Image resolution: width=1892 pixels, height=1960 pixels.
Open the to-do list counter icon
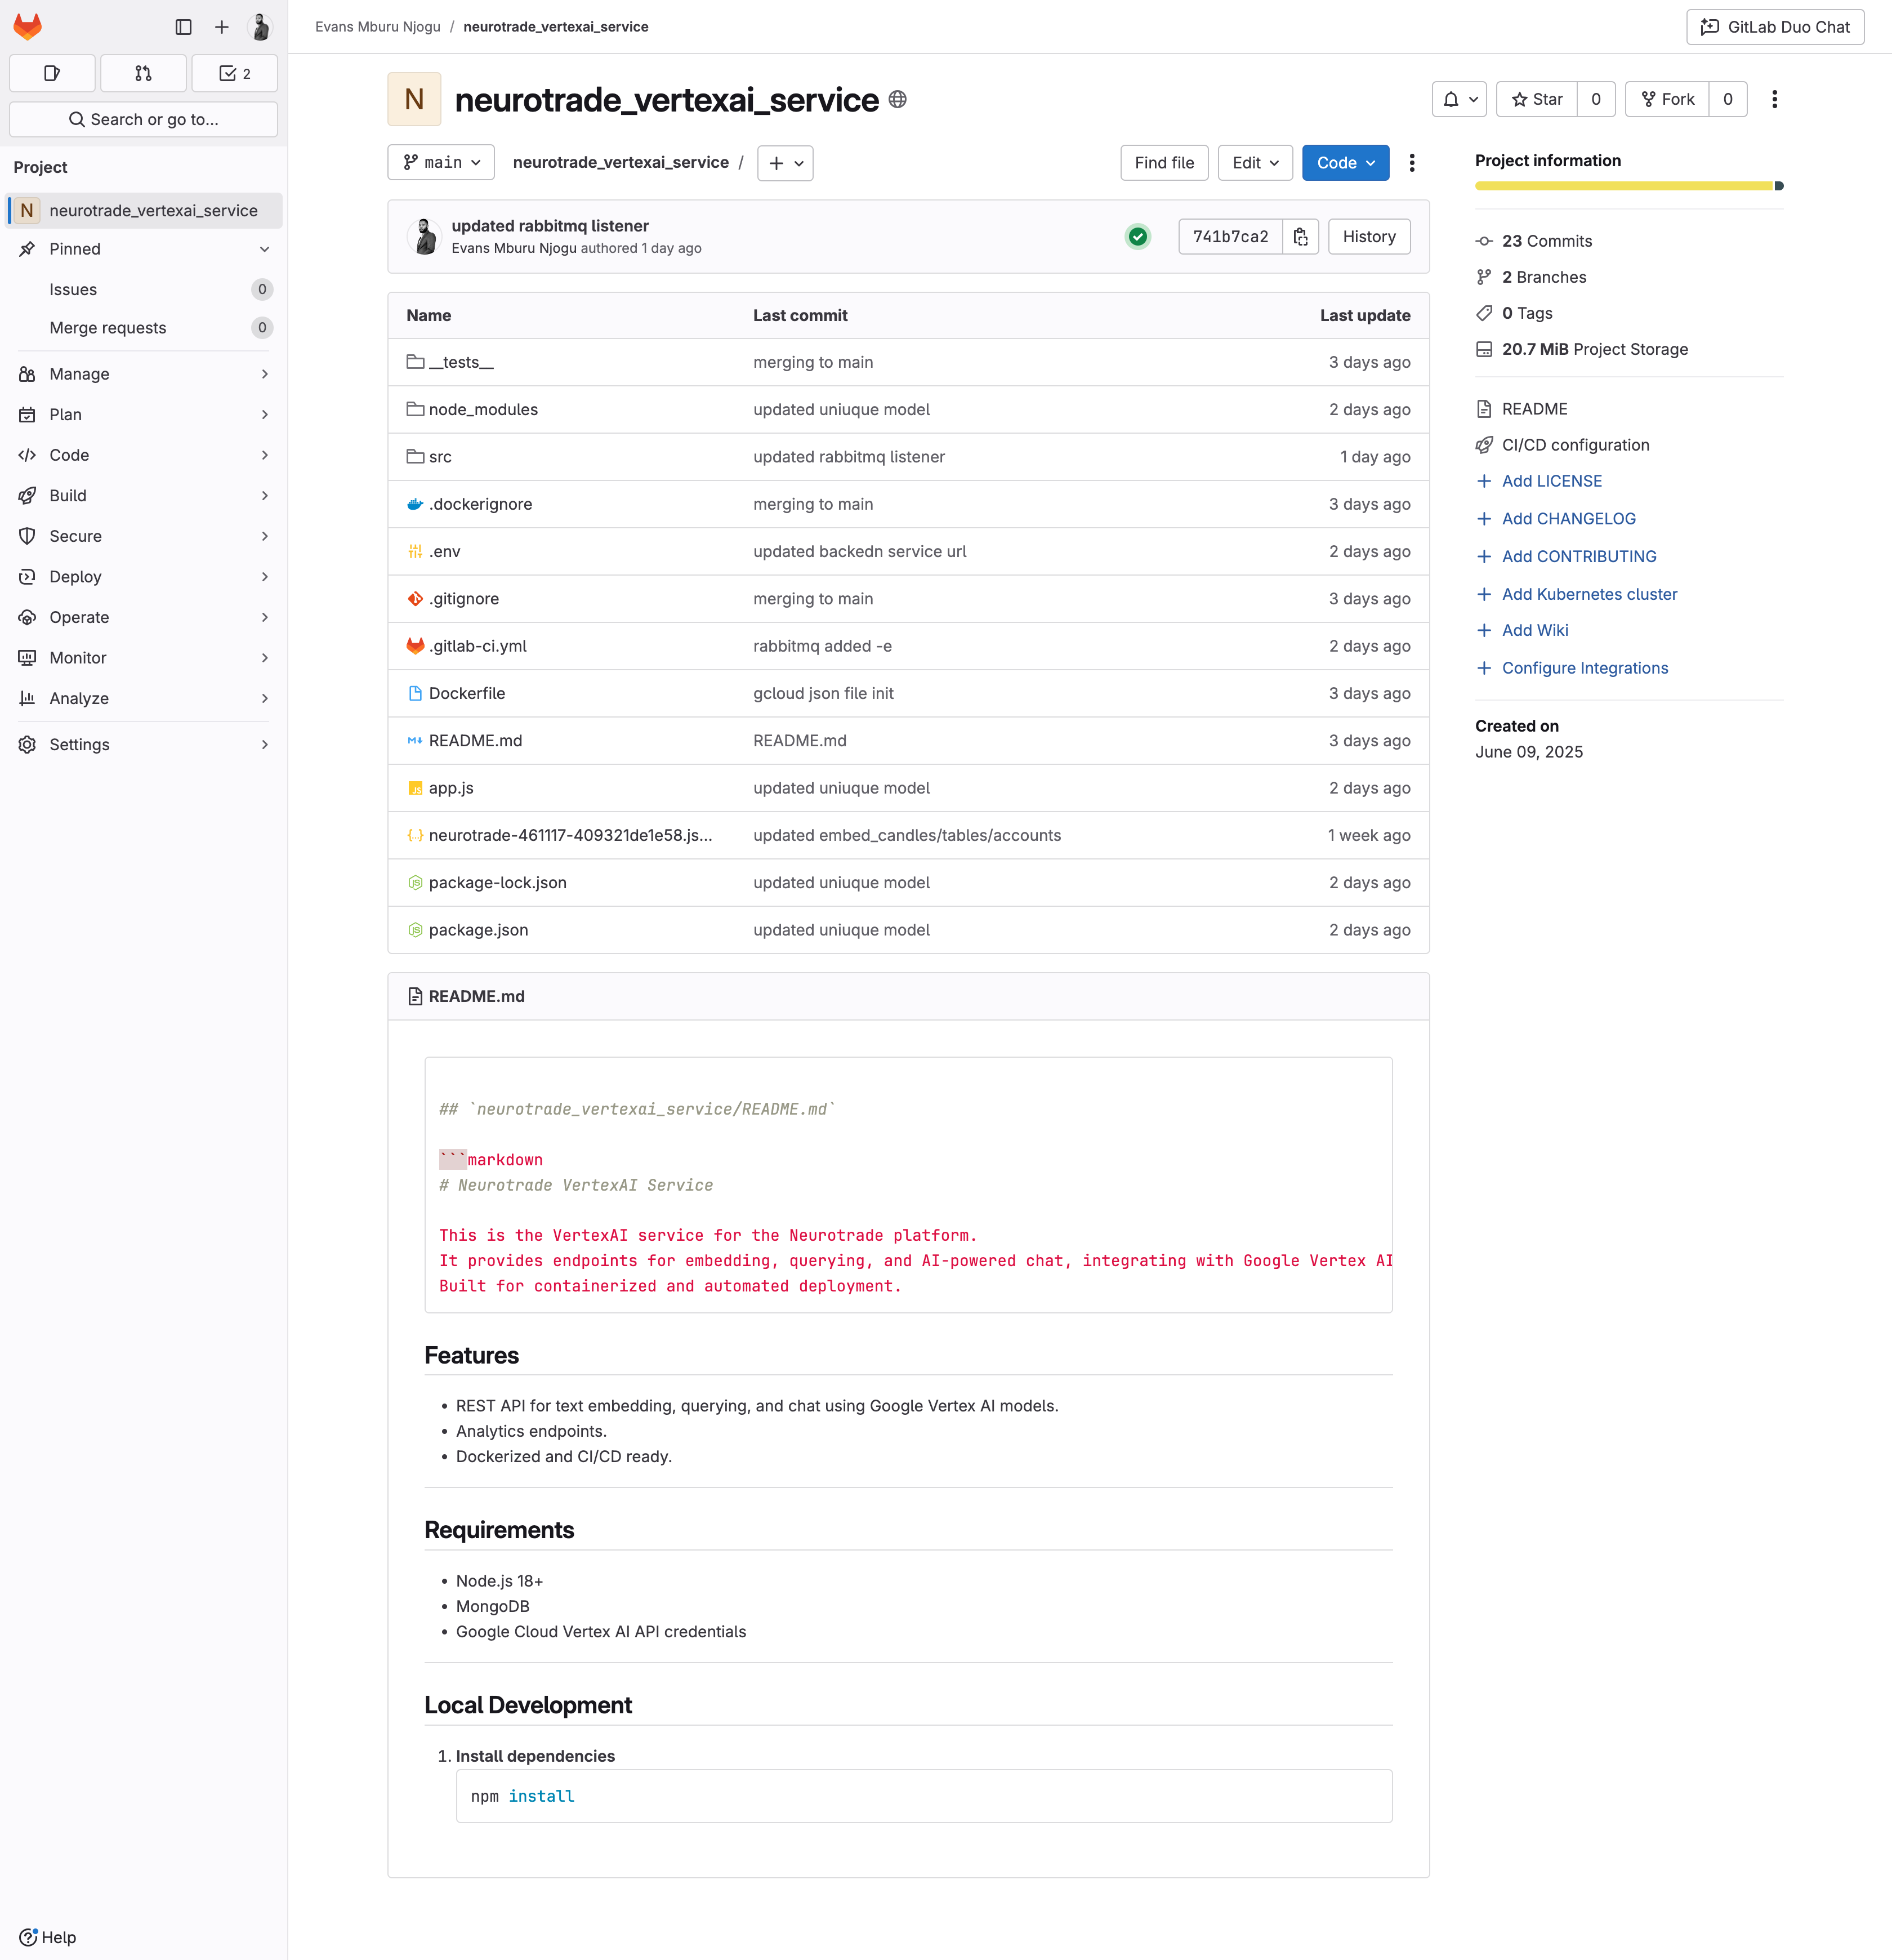234,73
